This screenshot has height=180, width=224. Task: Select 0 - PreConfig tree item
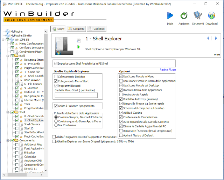(32, 64)
